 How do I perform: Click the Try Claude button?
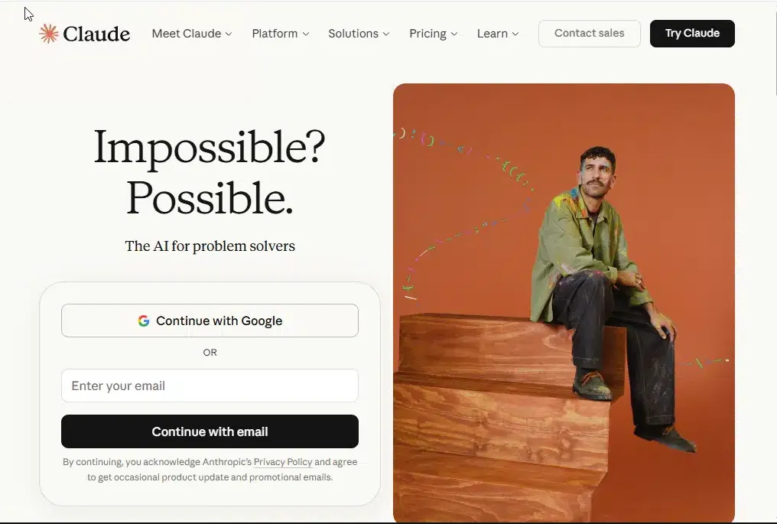click(692, 33)
